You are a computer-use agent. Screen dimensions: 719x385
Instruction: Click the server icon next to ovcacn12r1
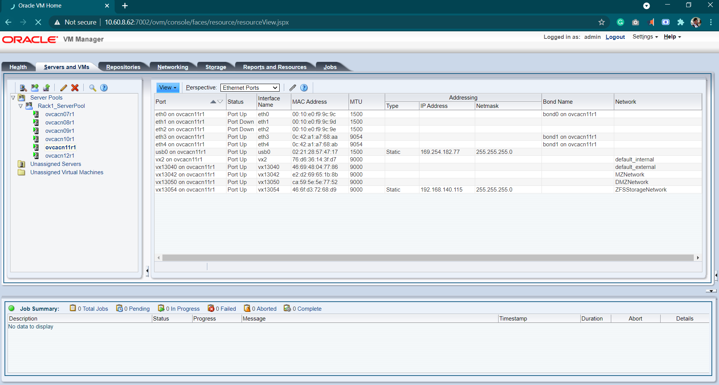(x=36, y=156)
